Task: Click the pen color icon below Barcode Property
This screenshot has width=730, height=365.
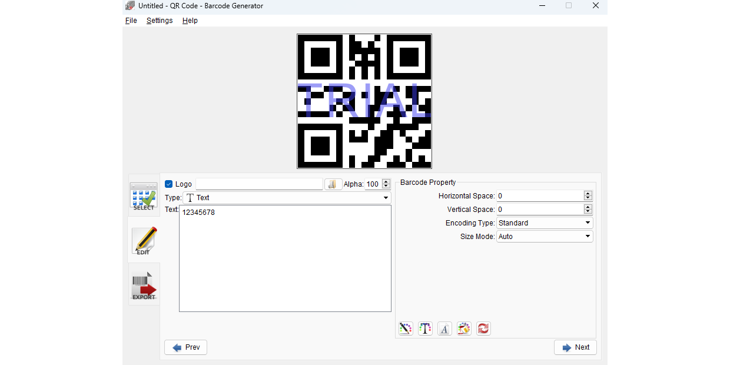Action: click(406, 328)
